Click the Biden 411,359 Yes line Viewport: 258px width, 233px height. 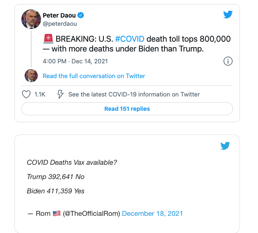click(x=56, y=191)
